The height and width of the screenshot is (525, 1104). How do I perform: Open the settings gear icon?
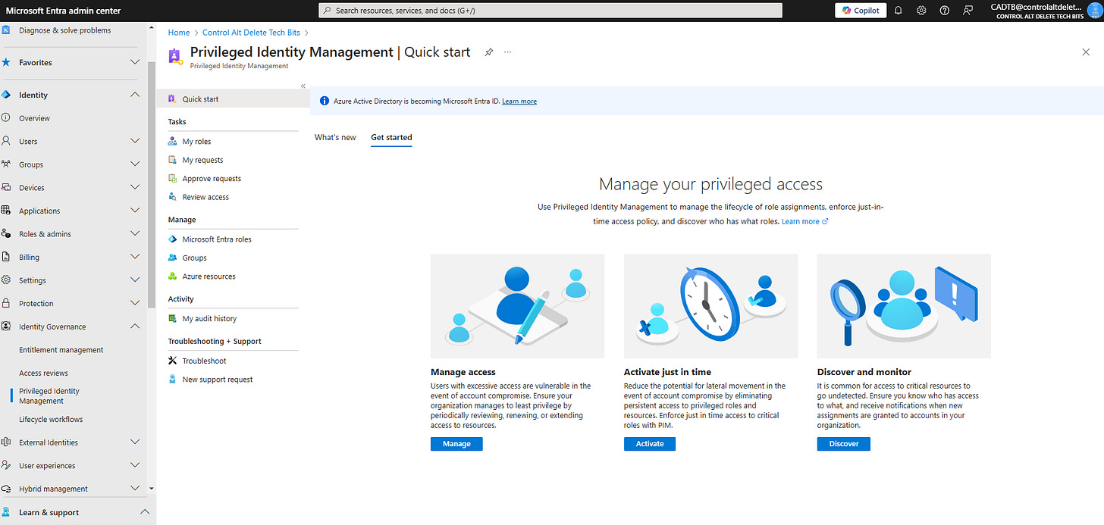click(x=921, y=11)
